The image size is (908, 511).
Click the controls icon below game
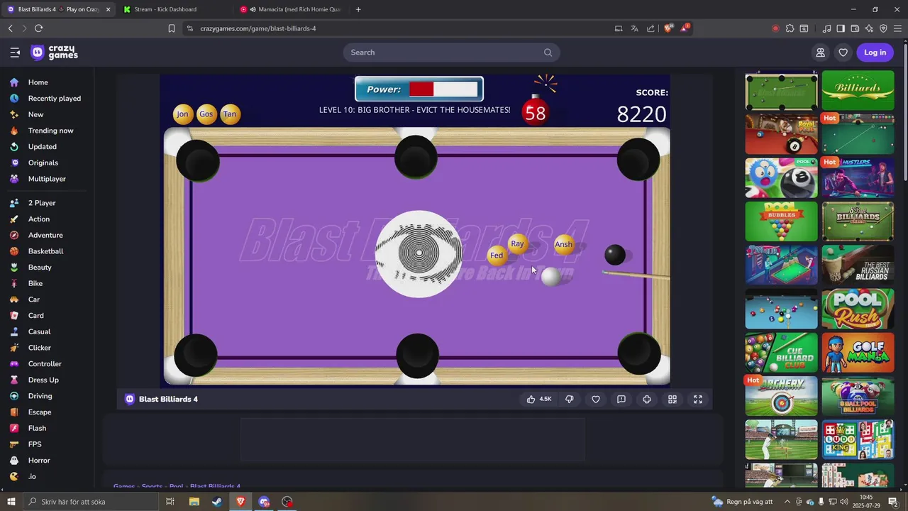[x=647, y=400]
